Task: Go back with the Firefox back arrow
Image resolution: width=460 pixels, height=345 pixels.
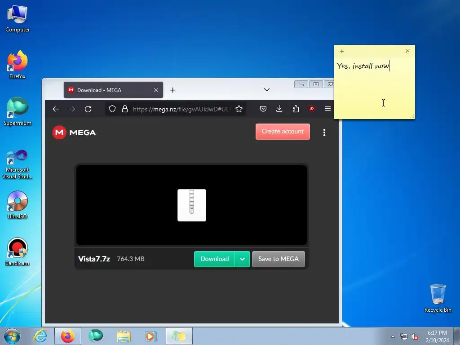Action: (x=56, y=109)
